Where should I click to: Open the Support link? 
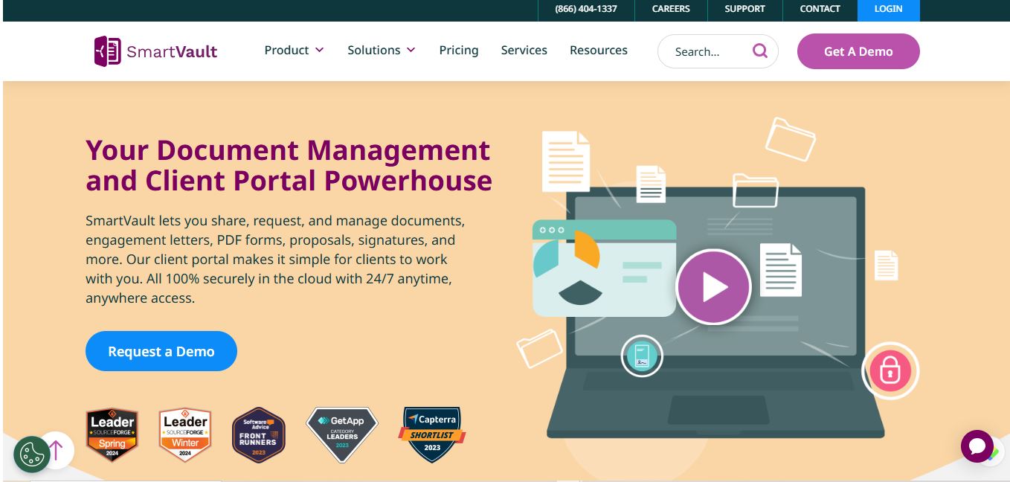(745, 9)
